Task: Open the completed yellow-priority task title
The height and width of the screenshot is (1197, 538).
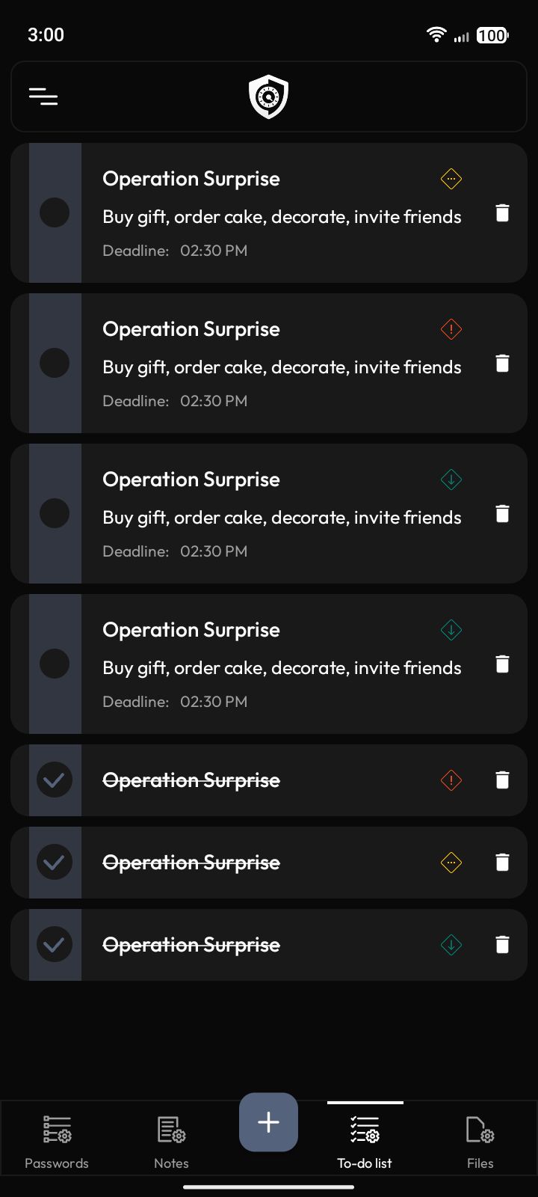Action: (191, 863)
